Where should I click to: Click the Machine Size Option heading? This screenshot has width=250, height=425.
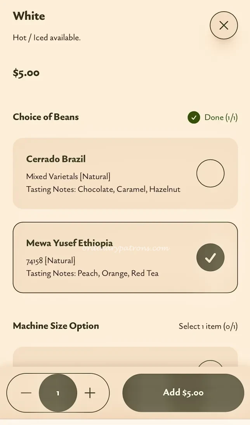tap(56, 326)
